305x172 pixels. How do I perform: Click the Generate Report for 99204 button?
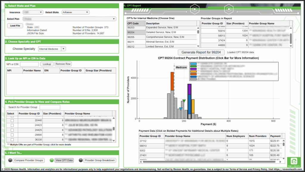coord(201,52)
